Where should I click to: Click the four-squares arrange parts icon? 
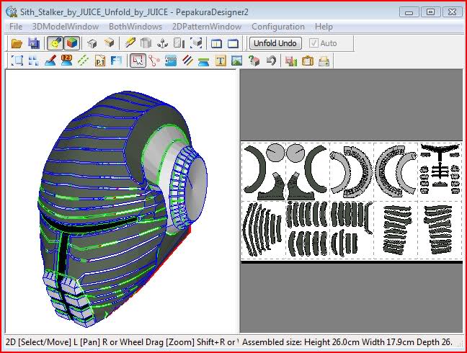click(33, 61)
